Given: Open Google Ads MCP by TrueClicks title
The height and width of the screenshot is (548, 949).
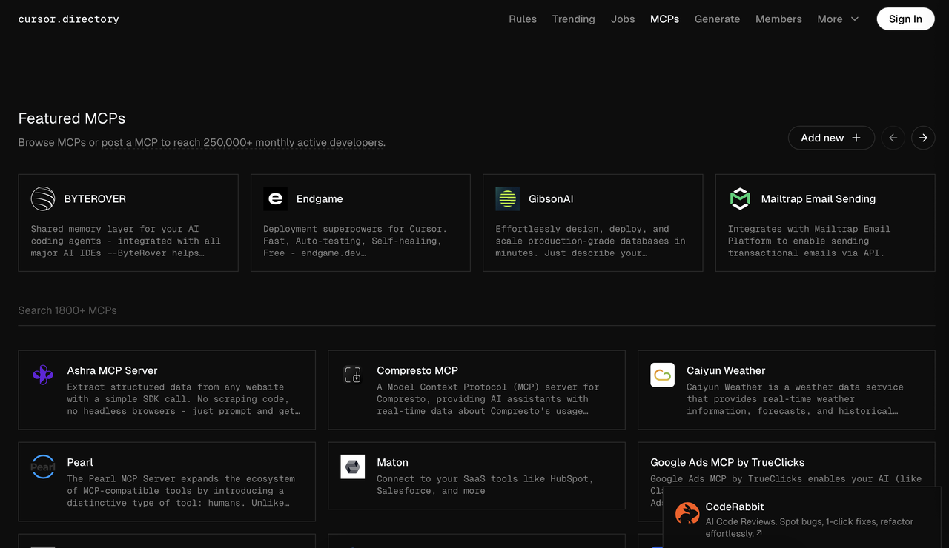Looking at the screenshot, I should (727, 462).
